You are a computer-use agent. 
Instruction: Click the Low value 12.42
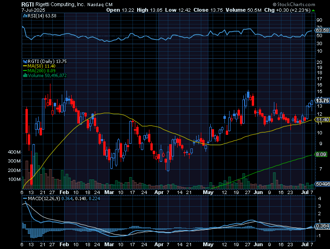tap(184, 10)
